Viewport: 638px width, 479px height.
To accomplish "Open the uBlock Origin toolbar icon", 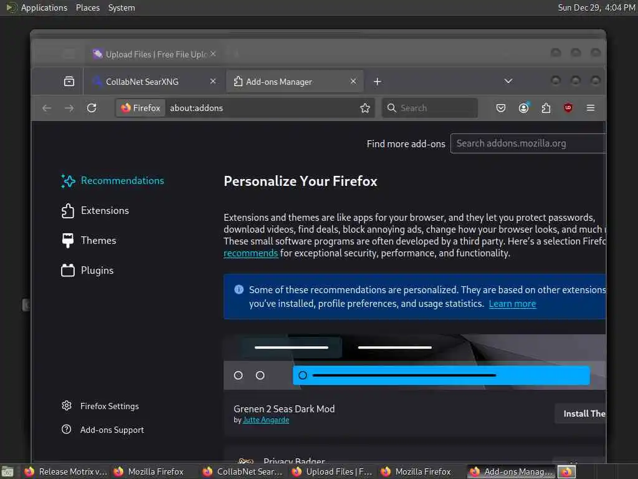I will point(568,108).
